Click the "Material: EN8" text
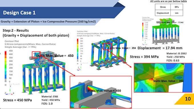 point(50,96)
